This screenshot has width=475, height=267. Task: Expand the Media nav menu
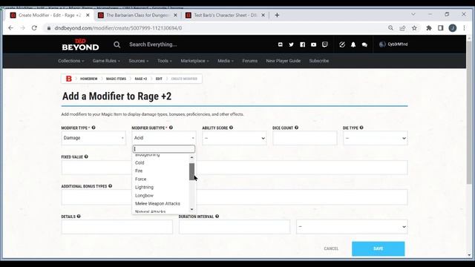(x=226, y=61)
